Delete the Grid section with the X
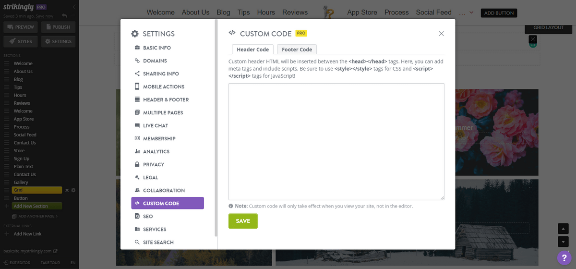 click(x=67, y=190)
